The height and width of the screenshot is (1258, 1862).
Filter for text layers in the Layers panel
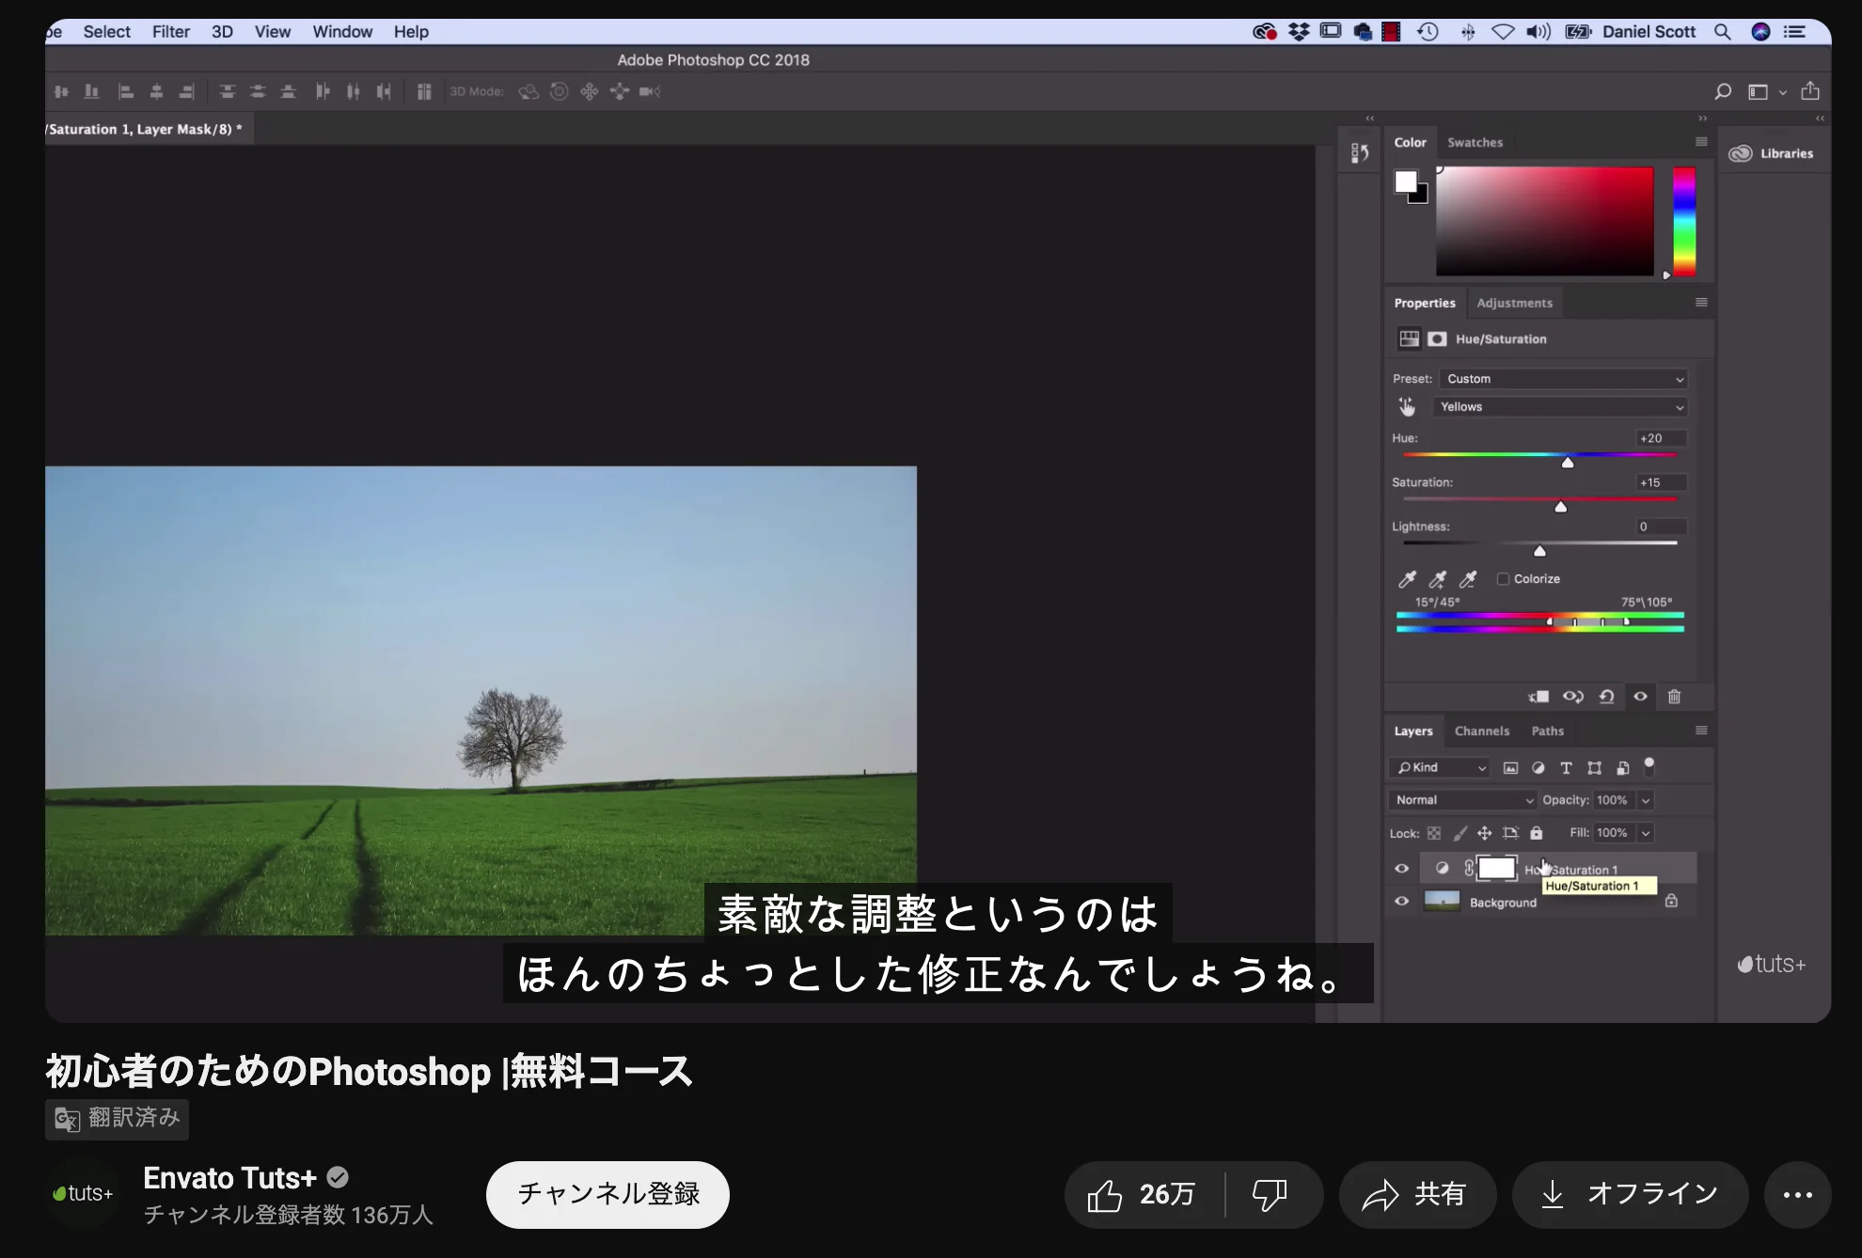tap(1567, 768)
